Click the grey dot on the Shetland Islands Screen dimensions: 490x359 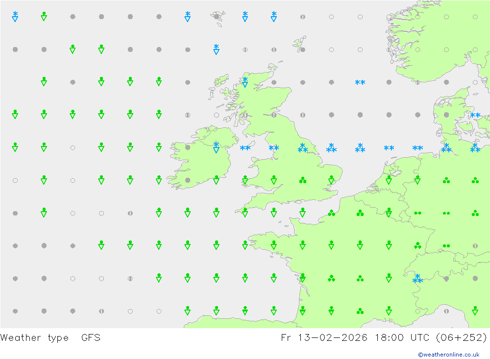(302, 49)
